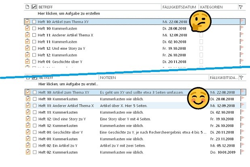Click the flag for Heft 10: Kummerkasten due 28.08.2018 in Kategorien list

point(242,28)
